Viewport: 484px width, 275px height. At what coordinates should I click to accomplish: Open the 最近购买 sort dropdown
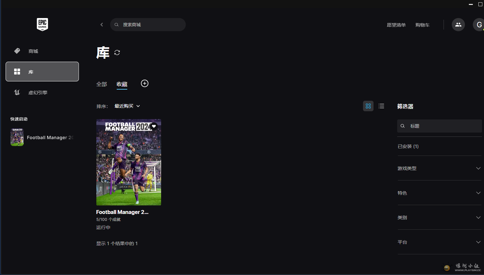(x=127, y=106)
